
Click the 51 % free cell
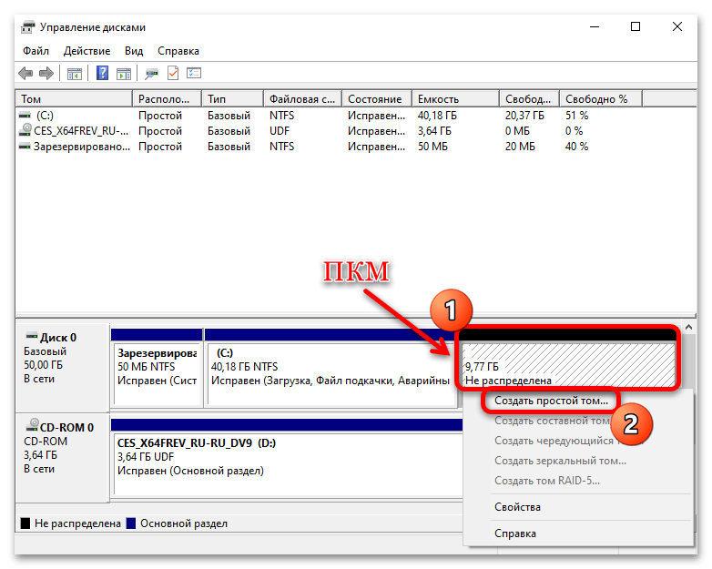(576, 116)
